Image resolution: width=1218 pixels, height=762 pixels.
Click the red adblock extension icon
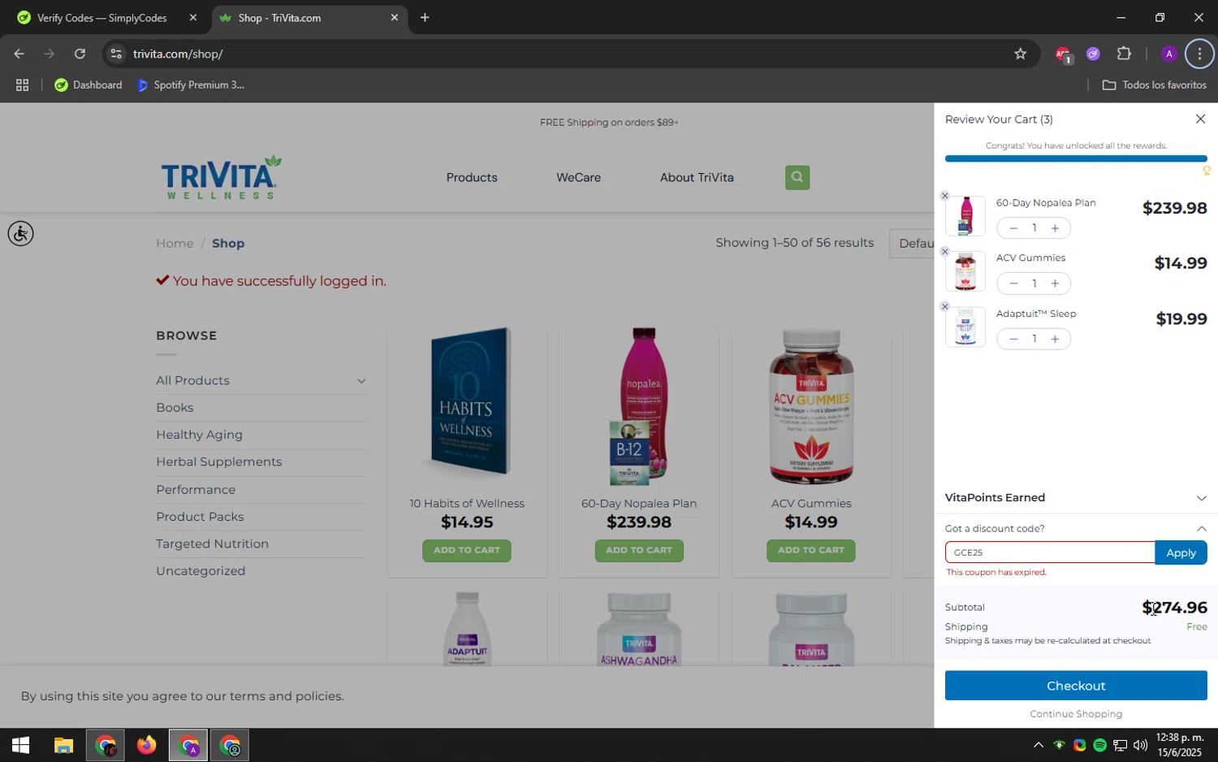[x=1063, y=54]
